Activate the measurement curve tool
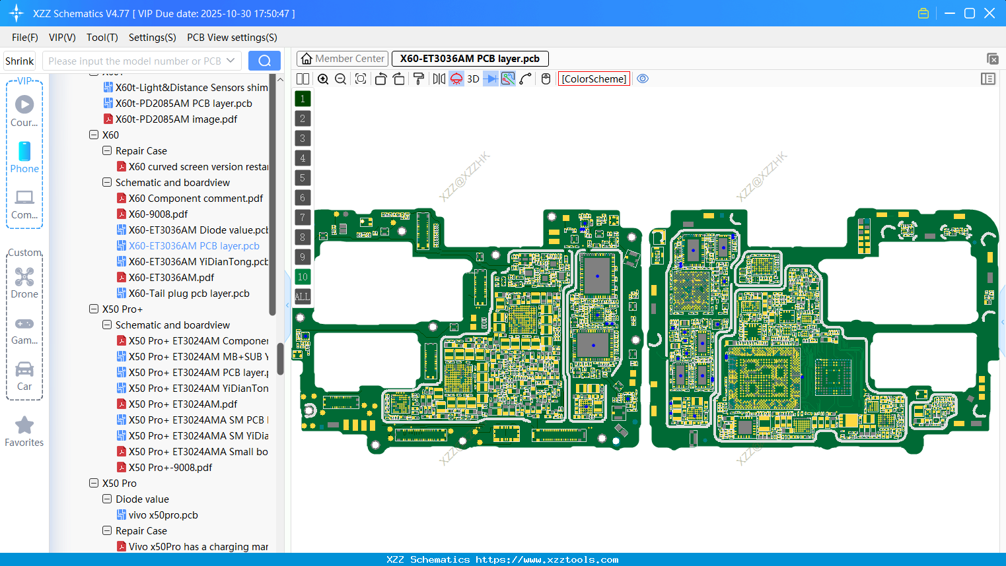 click(526, 79)
